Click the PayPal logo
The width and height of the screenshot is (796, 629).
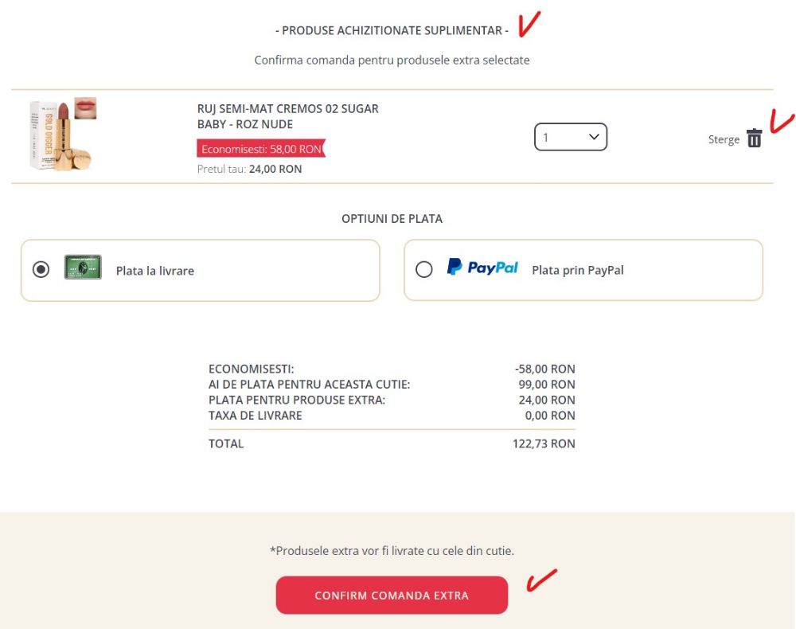[x=482, y=268]
